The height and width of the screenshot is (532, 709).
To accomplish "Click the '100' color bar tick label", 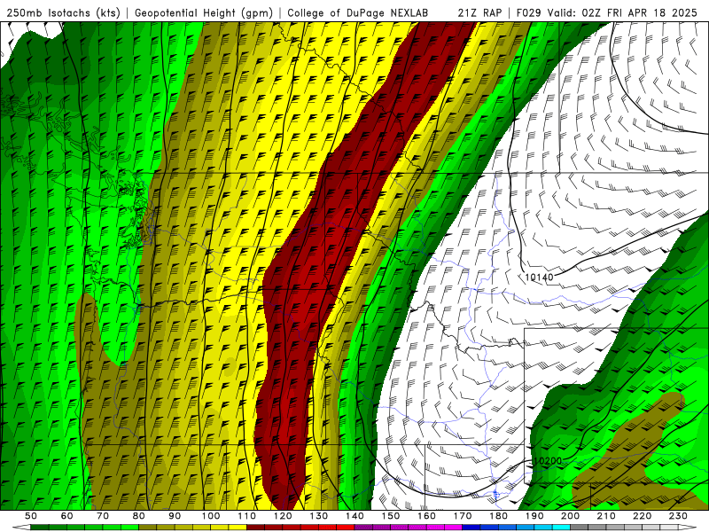I will 211,516.
